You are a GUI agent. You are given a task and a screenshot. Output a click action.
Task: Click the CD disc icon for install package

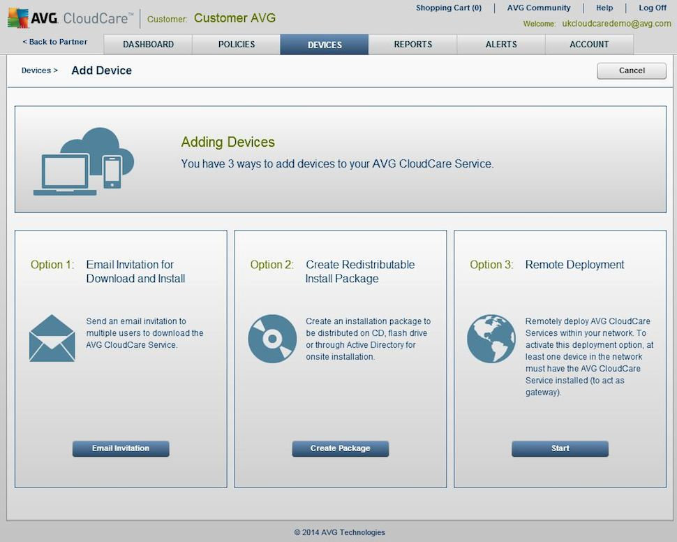click(x=272, y=339)
